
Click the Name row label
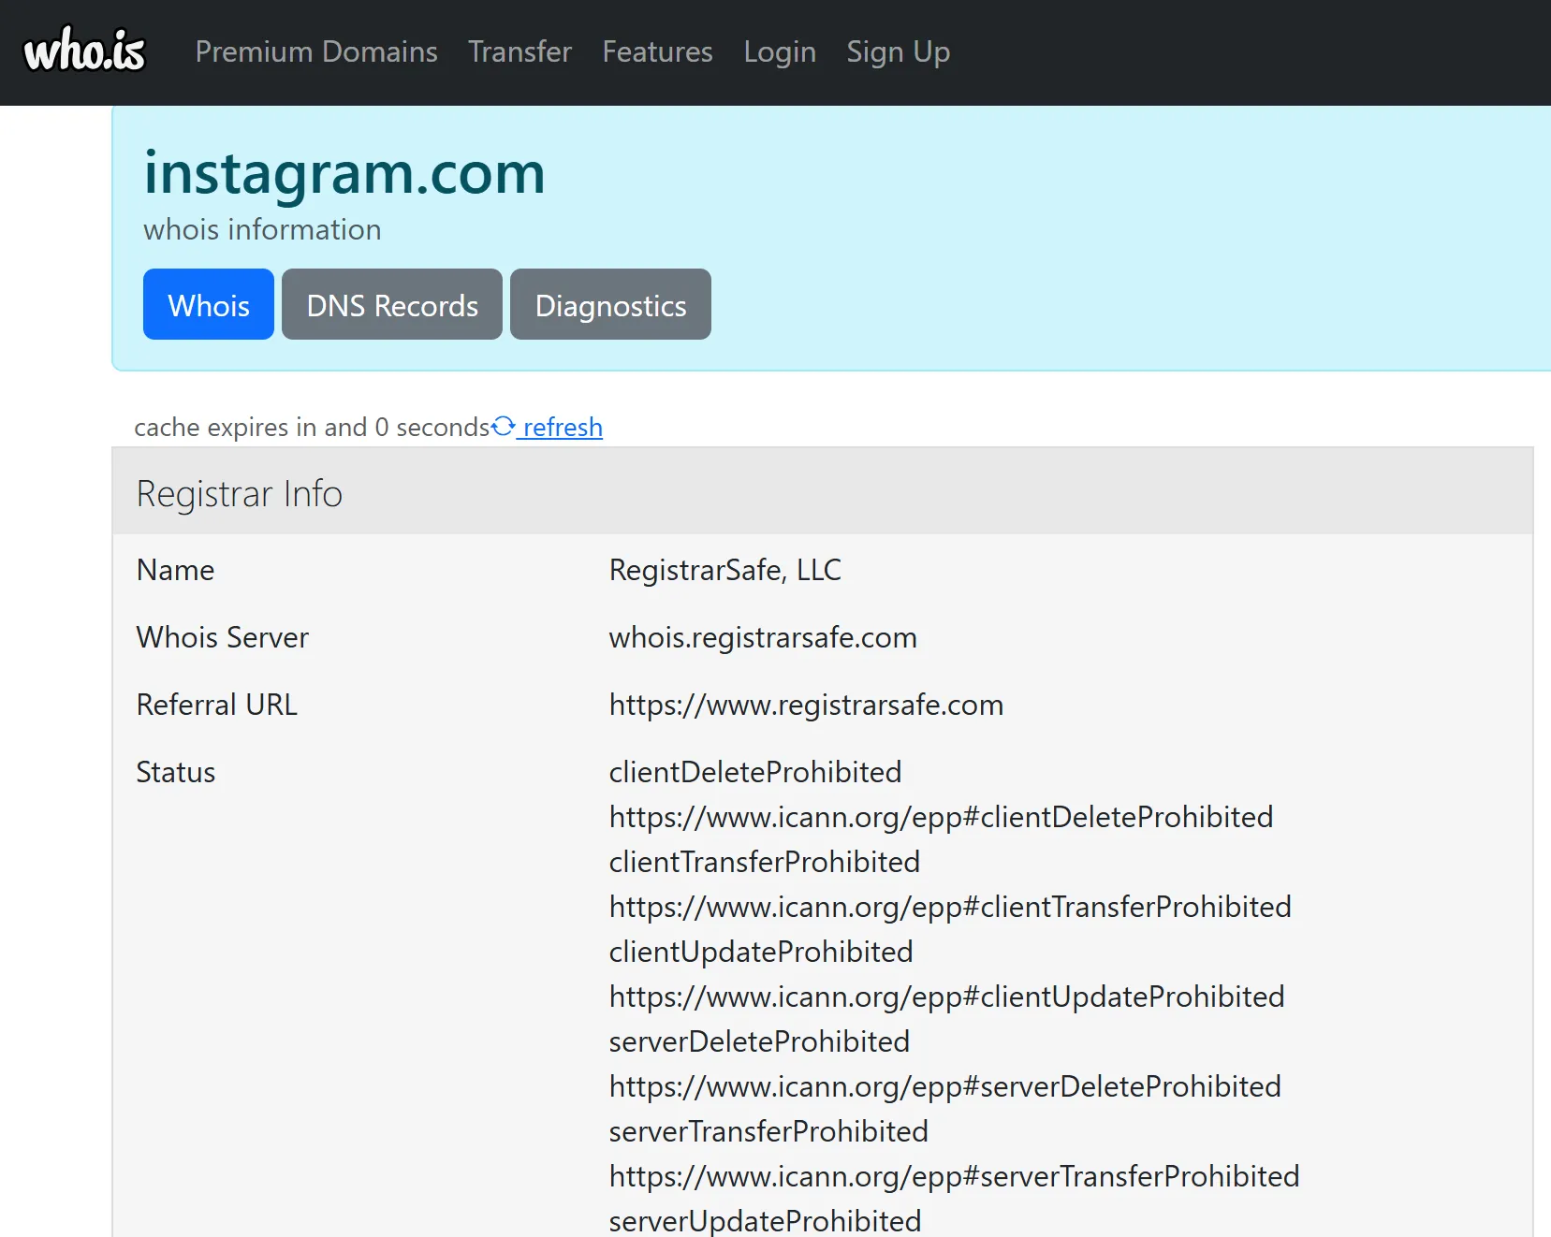(175, 570)
